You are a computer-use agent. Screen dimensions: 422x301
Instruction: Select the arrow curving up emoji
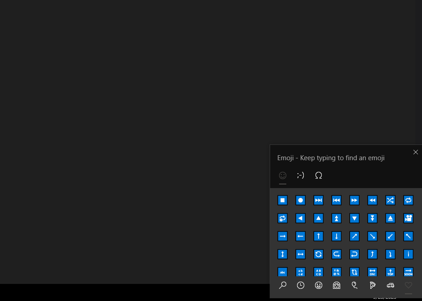[373, 254]
